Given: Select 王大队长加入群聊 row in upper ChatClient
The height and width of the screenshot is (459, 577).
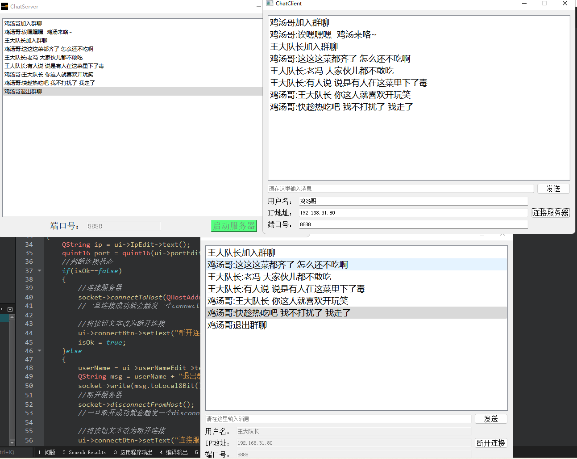Looking at the screenshot, I should click(x=419, y=46).
